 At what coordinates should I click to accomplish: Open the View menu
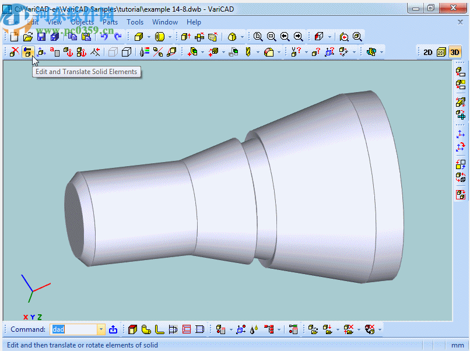tap(55, 22)
